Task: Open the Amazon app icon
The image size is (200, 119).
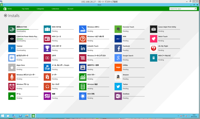Action: [x=118, y=77]
